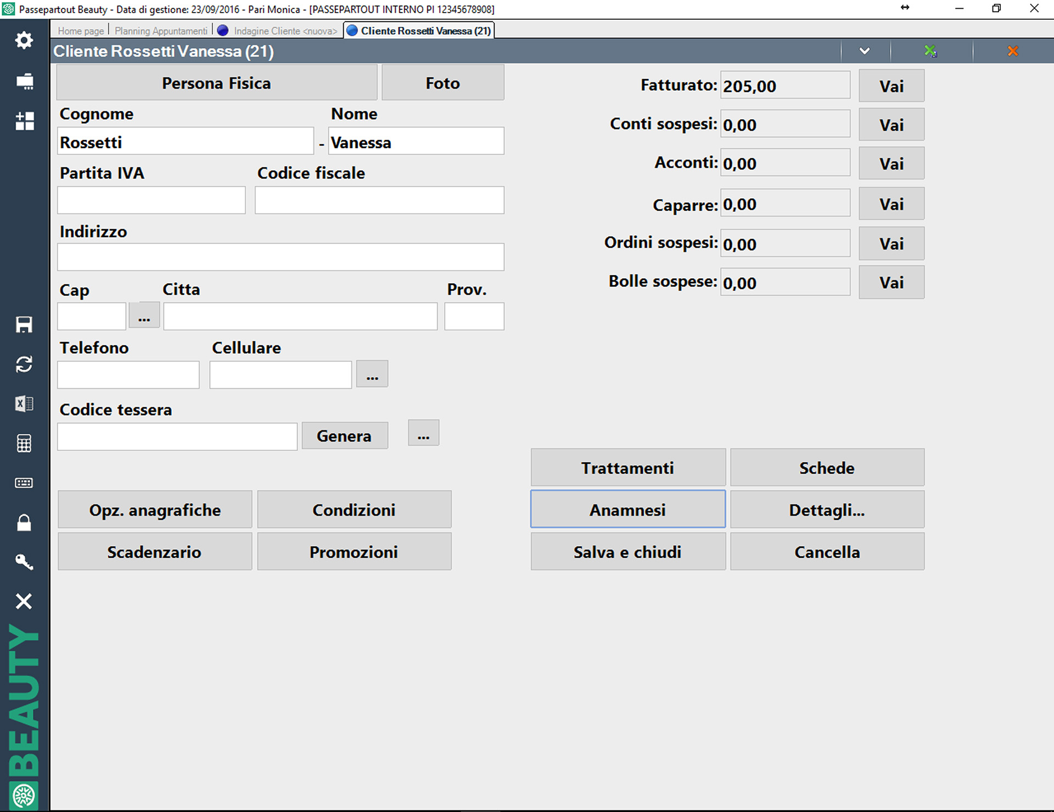Switch to Indagine Cliente <nuova> tab
The image size is (1054, 812).
coord(285,31)
